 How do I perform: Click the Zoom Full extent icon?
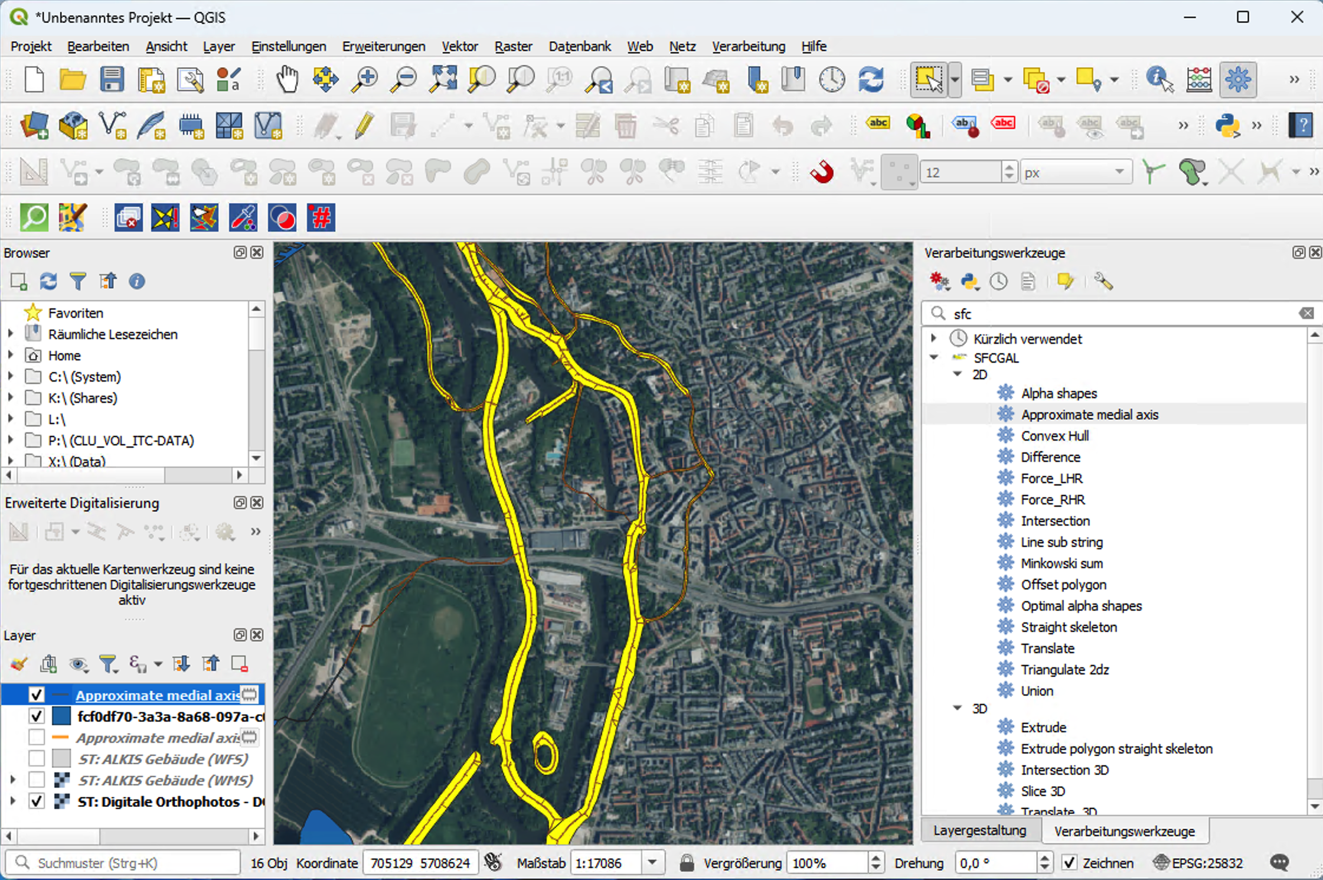pyautogui.click(x=443, y=80)
